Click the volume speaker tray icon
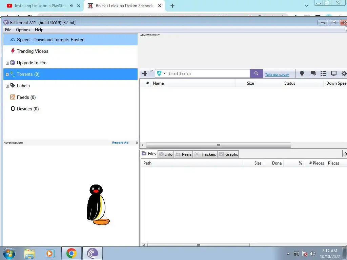This screenshot has width=347, height=260. point(313,254)
